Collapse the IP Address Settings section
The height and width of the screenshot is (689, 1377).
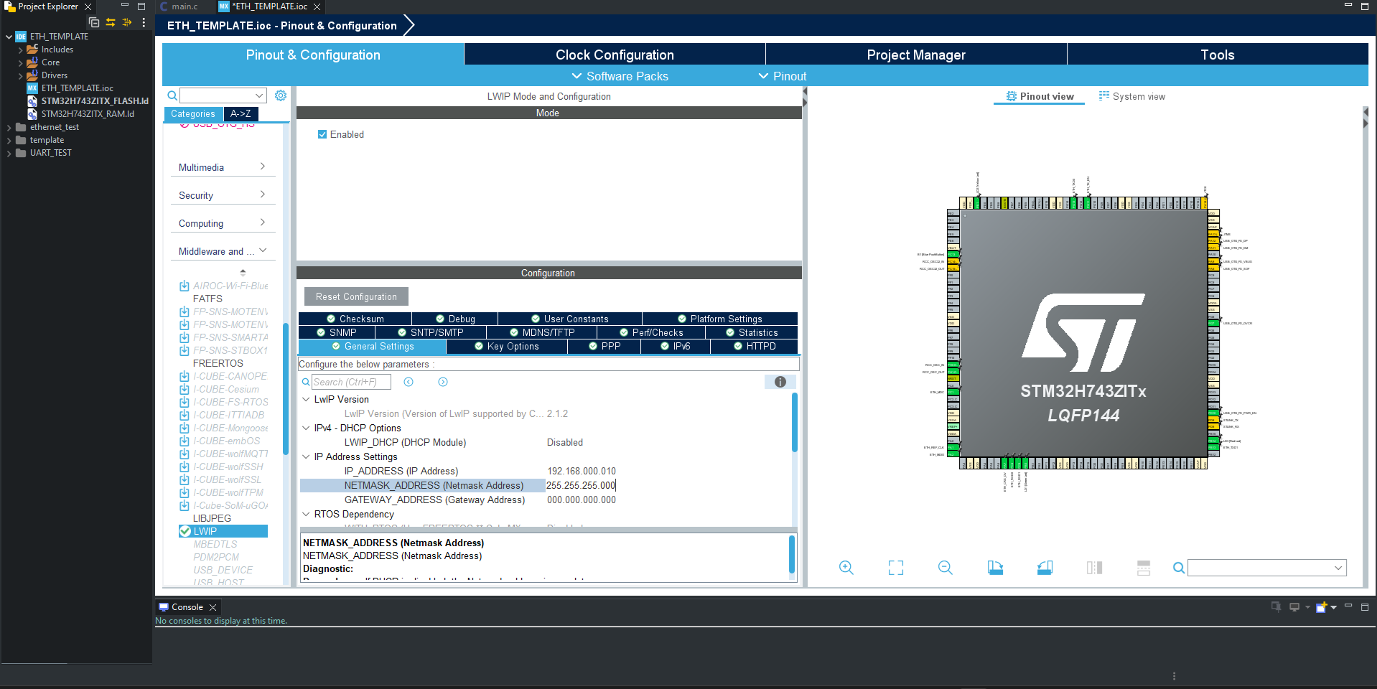(x=305, y=456)
